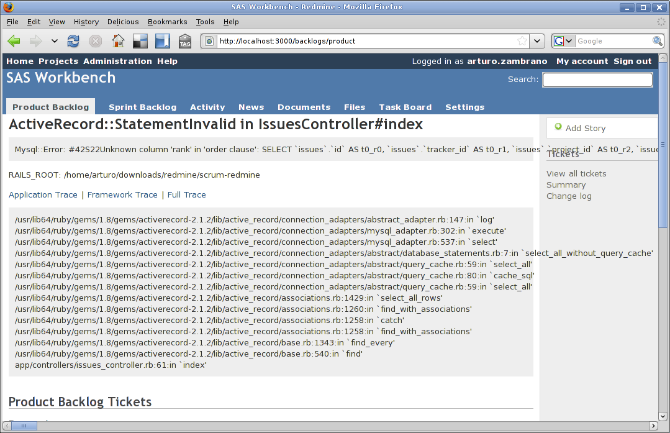
Task: Click the Home link in Redmine top bar
Action: click(x=20, y=61)
